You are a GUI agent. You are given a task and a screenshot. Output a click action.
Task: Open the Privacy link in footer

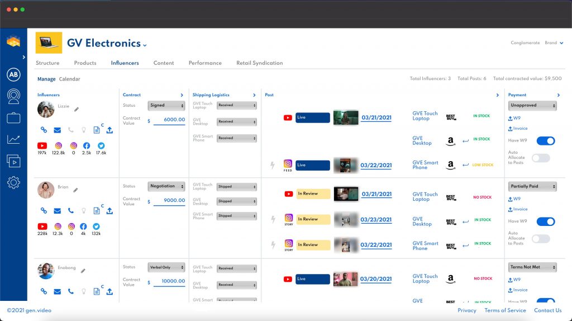pyautogui.click(x=467, y=310)
